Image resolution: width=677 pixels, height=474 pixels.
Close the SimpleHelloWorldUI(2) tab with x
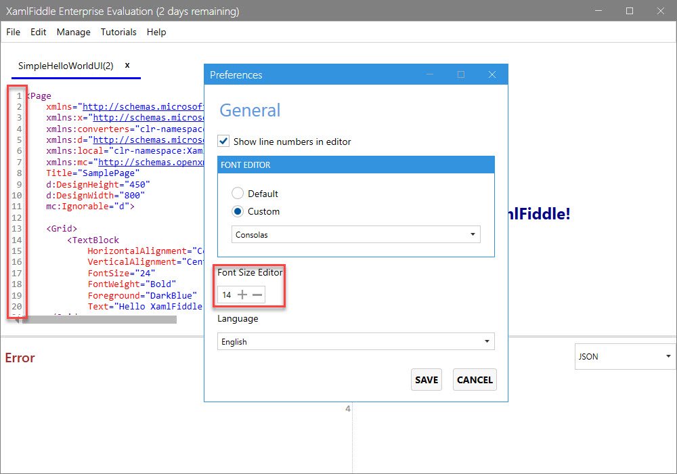click(127, 65)
